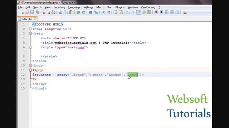Click the Playback macro icon

point(167,12)
